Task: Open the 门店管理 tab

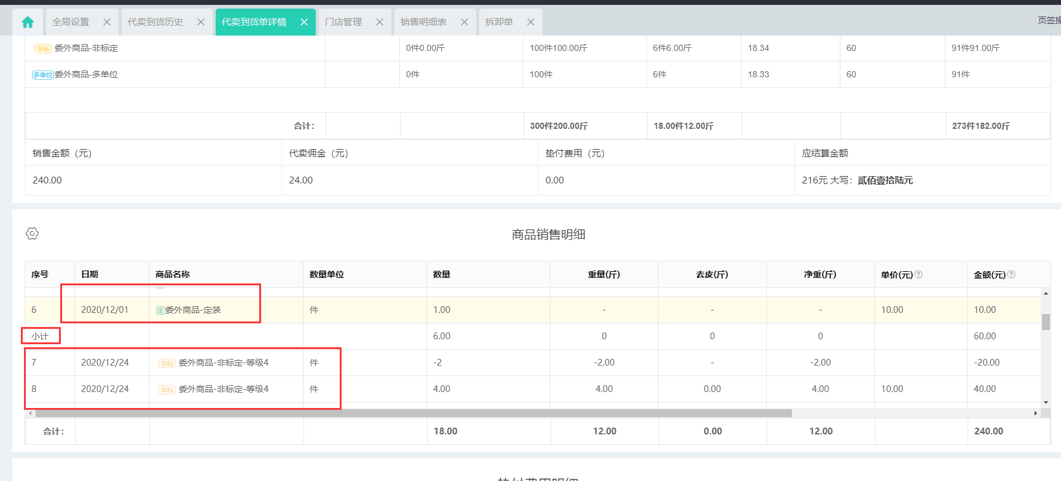Action: (343, 22)
